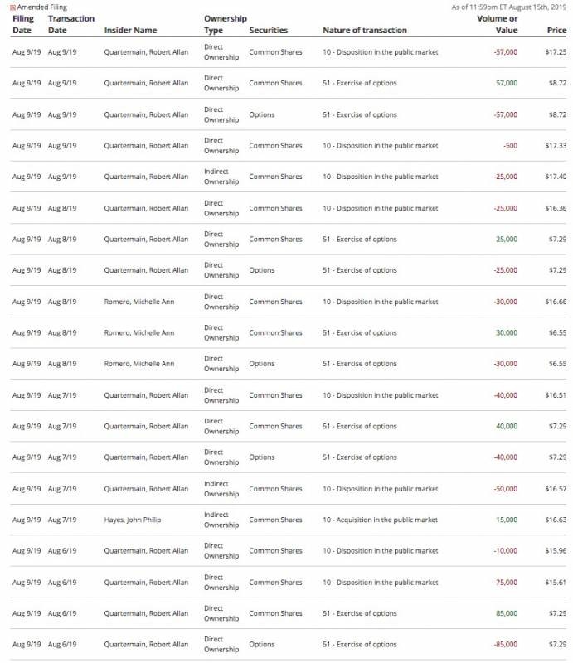Click the Price column header

click(x=556, y=31)
